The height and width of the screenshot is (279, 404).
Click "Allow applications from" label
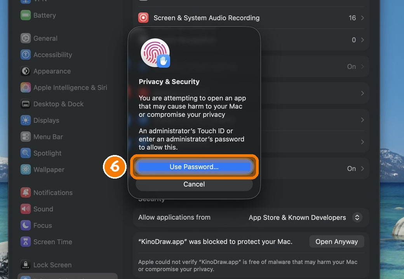[174, 217]
